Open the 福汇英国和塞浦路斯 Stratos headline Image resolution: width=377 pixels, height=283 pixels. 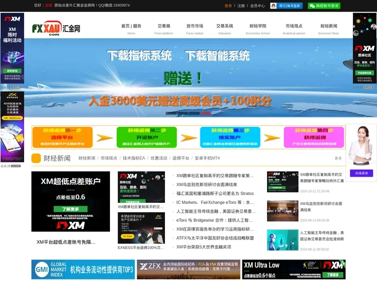coord(215,193)
